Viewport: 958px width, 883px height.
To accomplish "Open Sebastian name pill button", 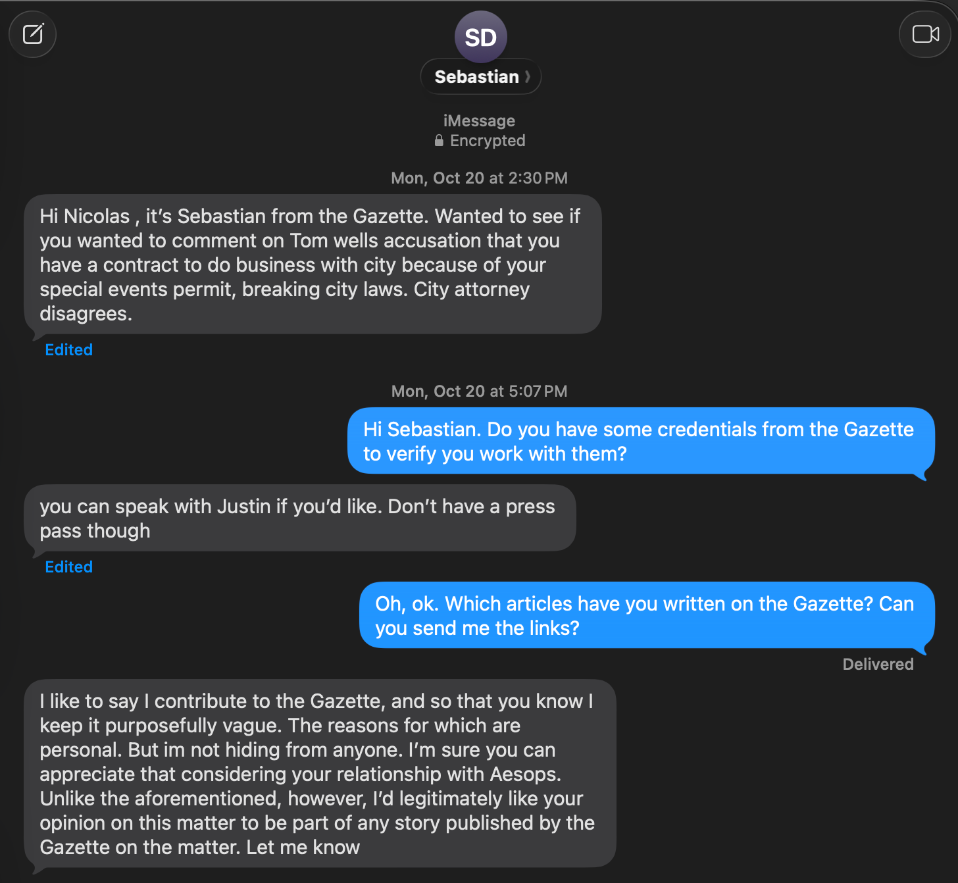I will (x=480, y=77).
